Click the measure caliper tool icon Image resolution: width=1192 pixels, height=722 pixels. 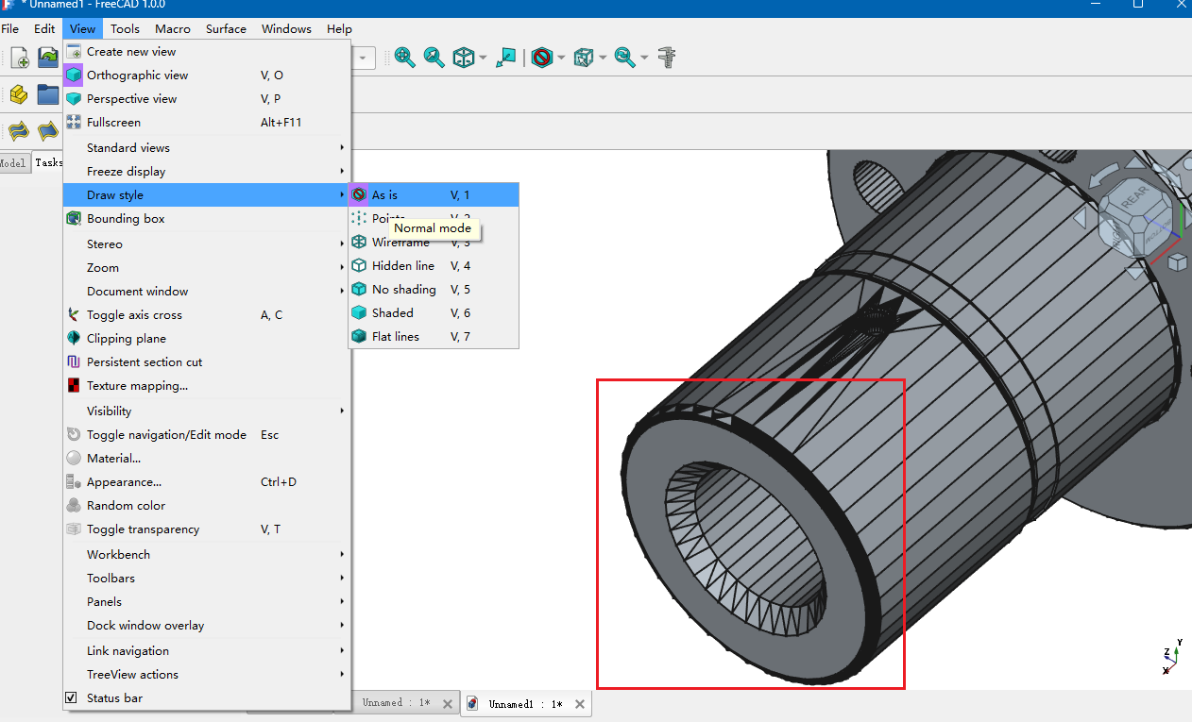(x=668, y=58)
